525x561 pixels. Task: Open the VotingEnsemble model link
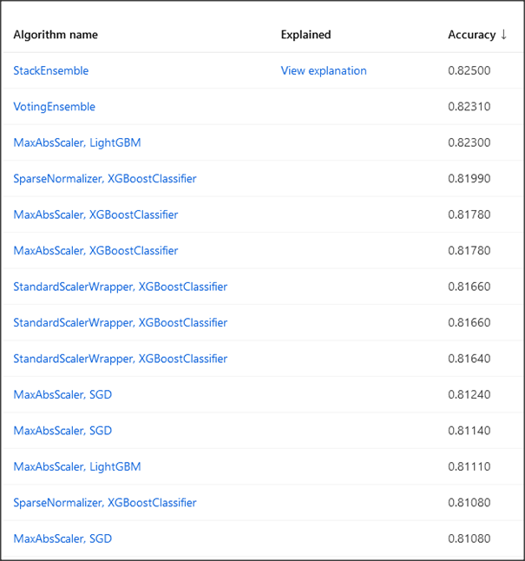pos(55,107)
